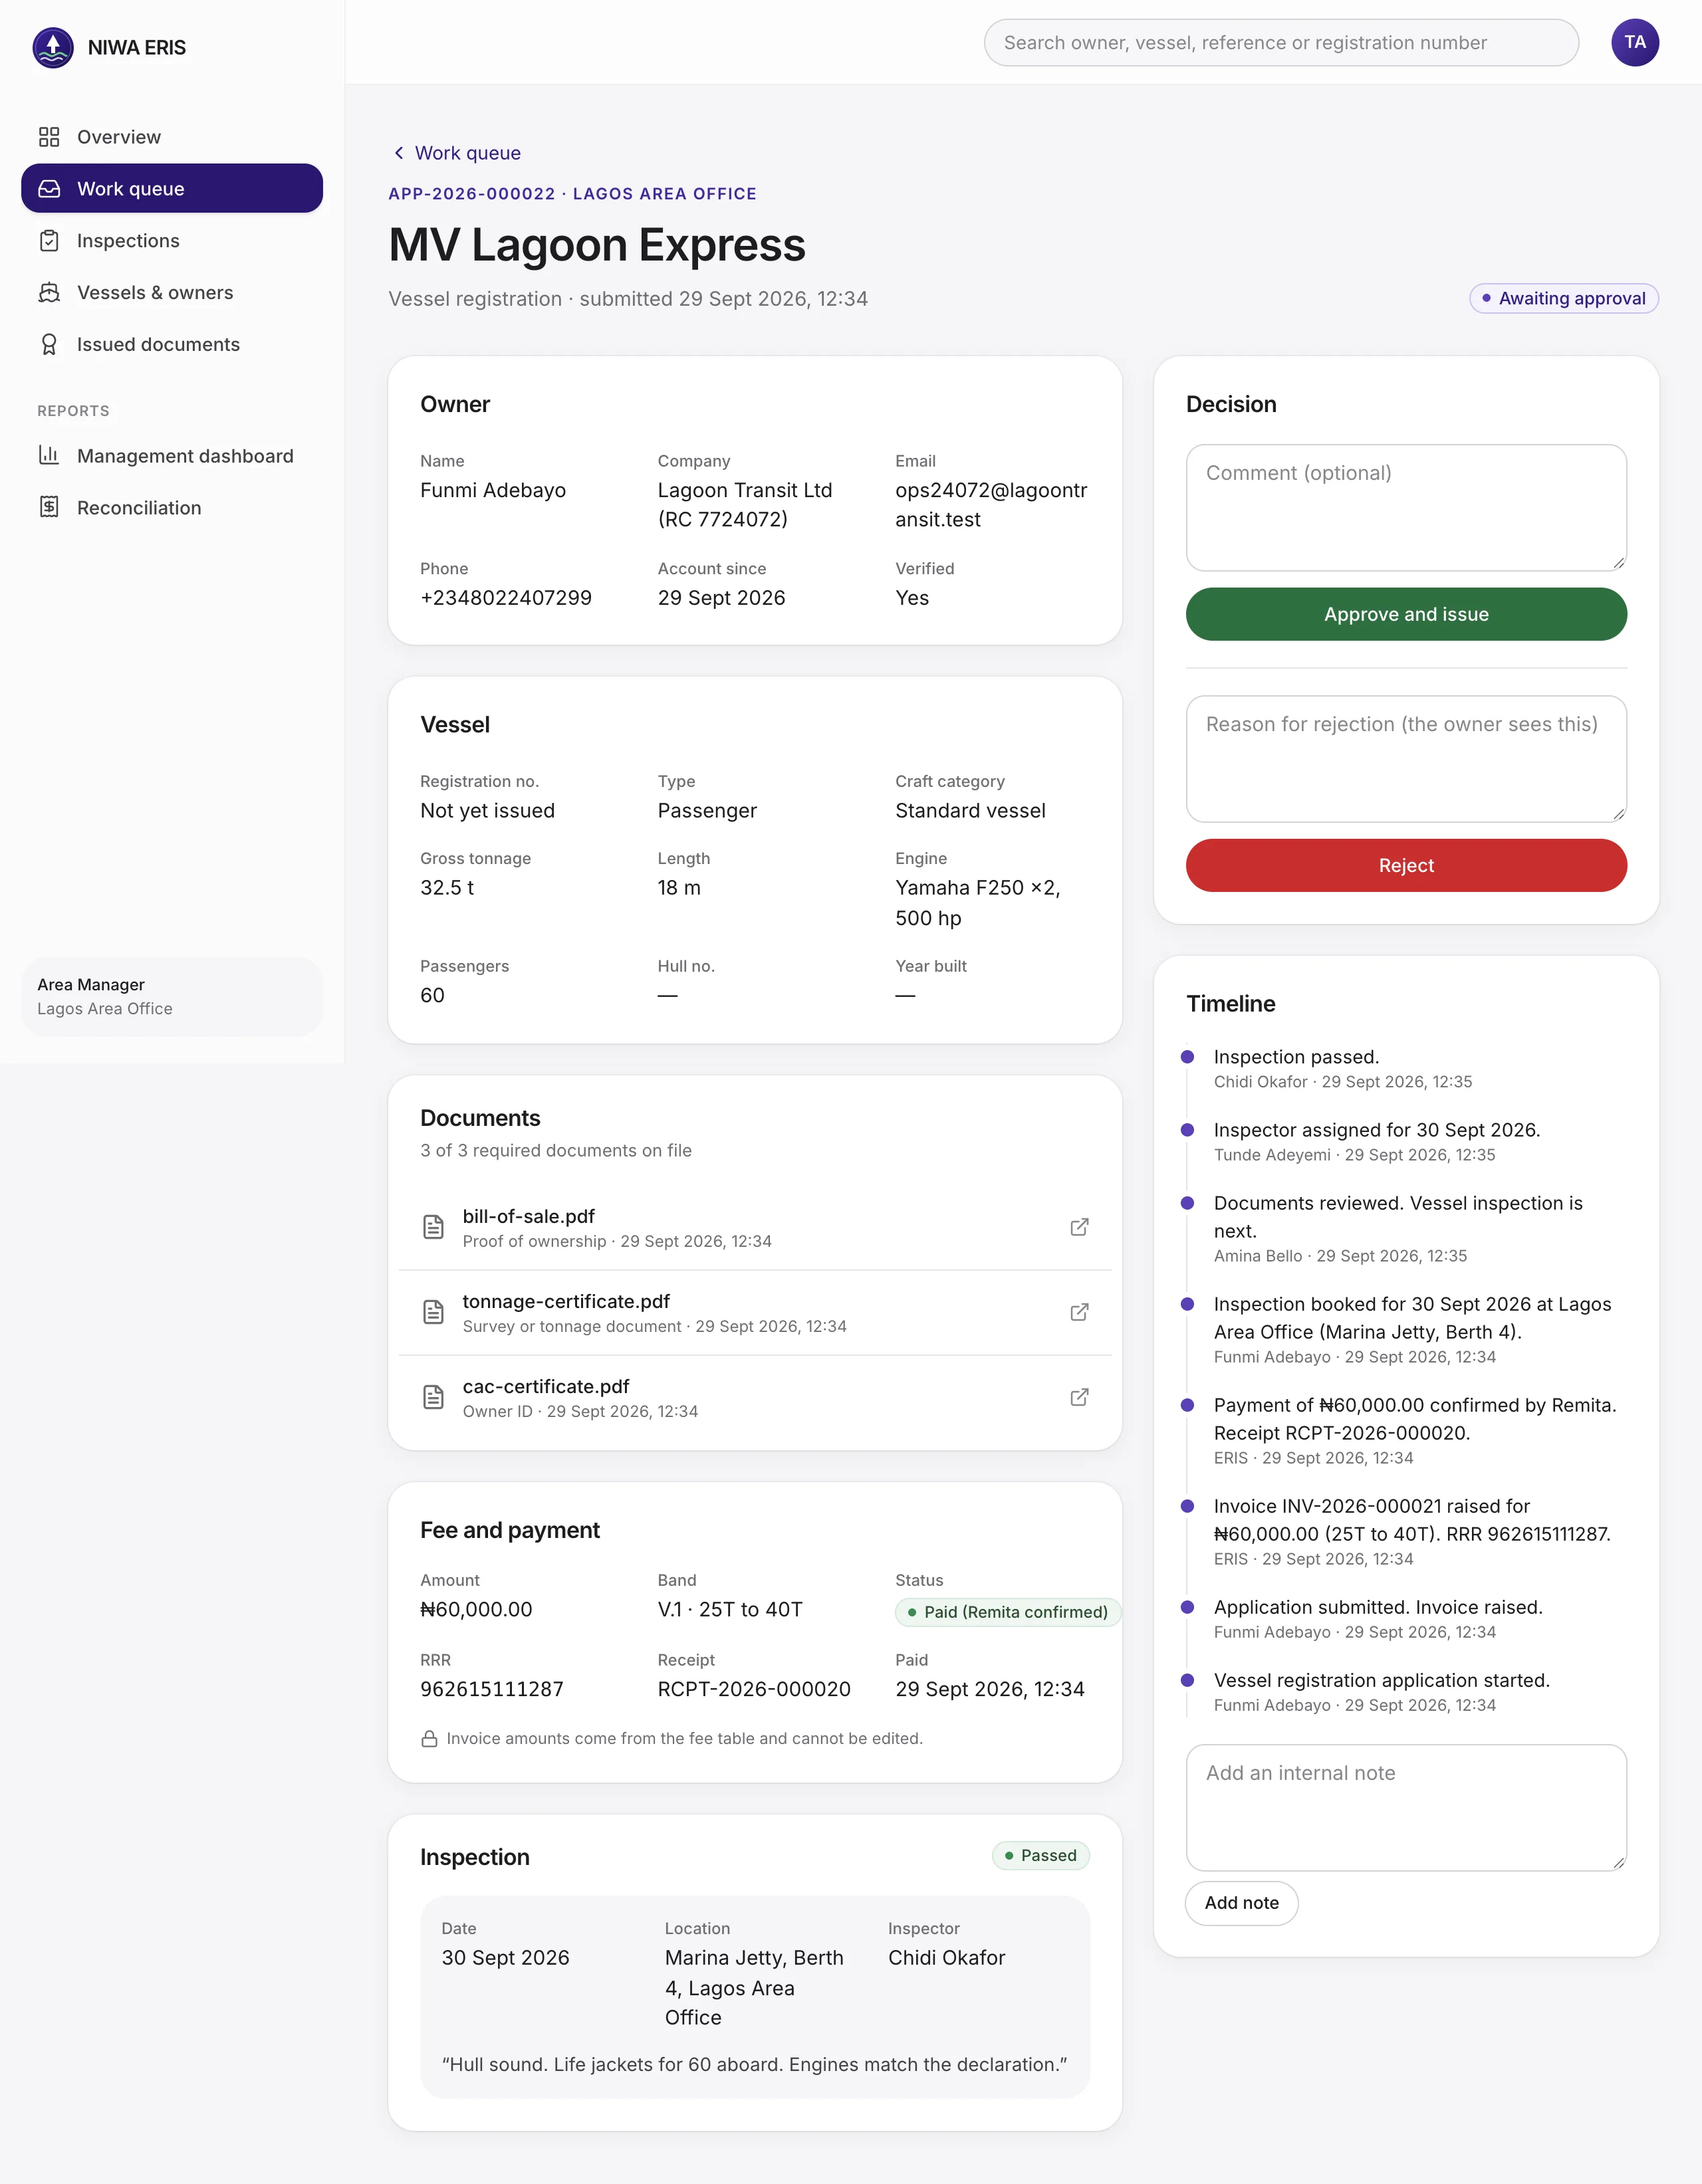Click the file icon beside bill-of-sale.pdf
Viewport: 1702px width, 2184px height.
click(x=433, y=1227)
